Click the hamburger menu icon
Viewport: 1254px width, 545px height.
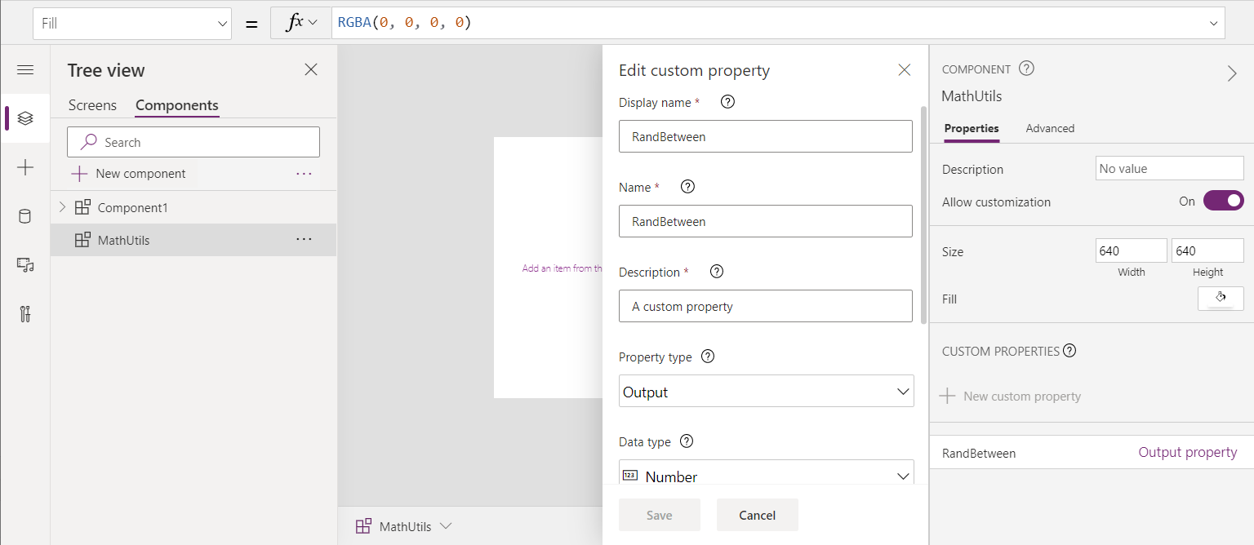pyautogui.click(x=25, y=70)
